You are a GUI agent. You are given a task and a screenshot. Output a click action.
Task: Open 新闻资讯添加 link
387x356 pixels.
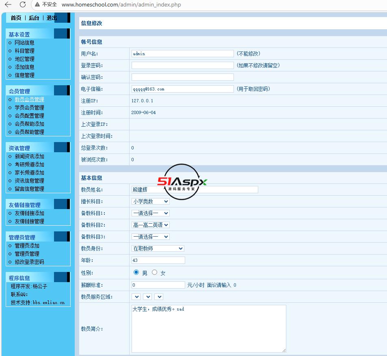29,156
